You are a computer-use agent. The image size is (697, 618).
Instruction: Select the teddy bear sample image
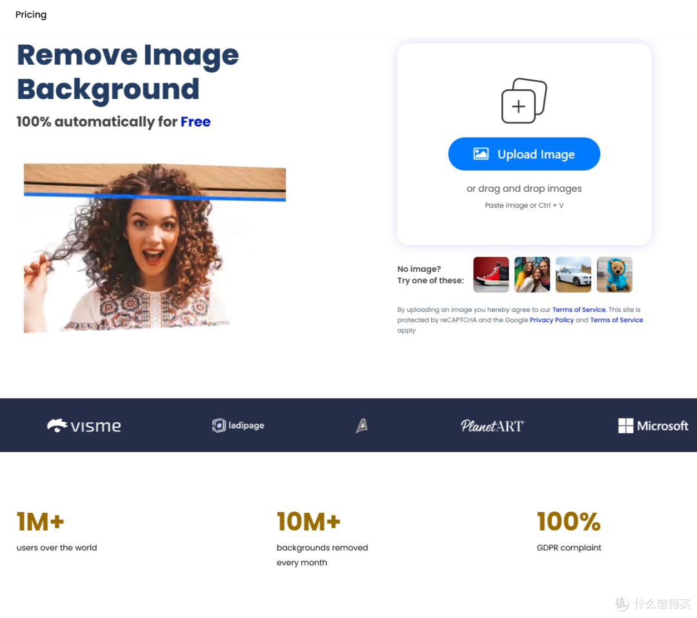[x=614, y=274]
